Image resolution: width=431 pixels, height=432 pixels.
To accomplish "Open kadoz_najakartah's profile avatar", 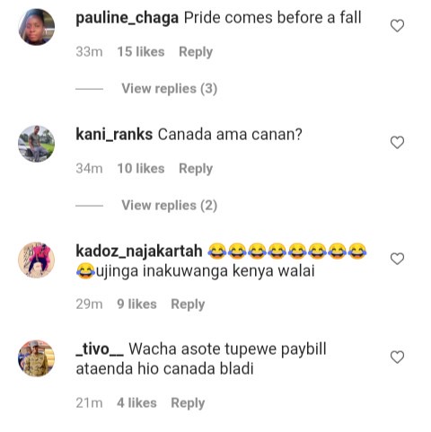I will click(x=37, y=260).
